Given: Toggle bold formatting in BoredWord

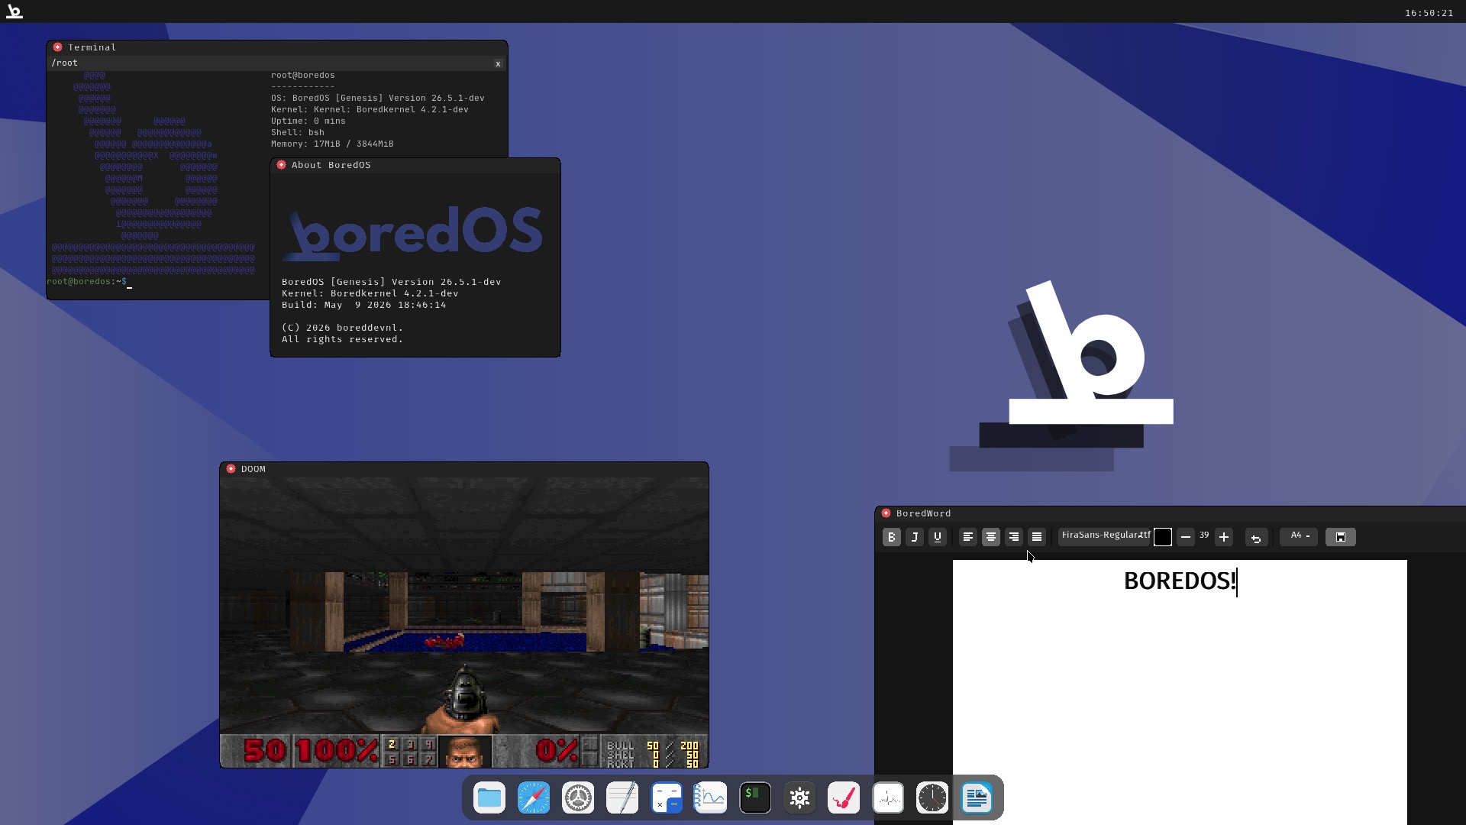Looking at the screenshot, I should click(x=891, y=537).
